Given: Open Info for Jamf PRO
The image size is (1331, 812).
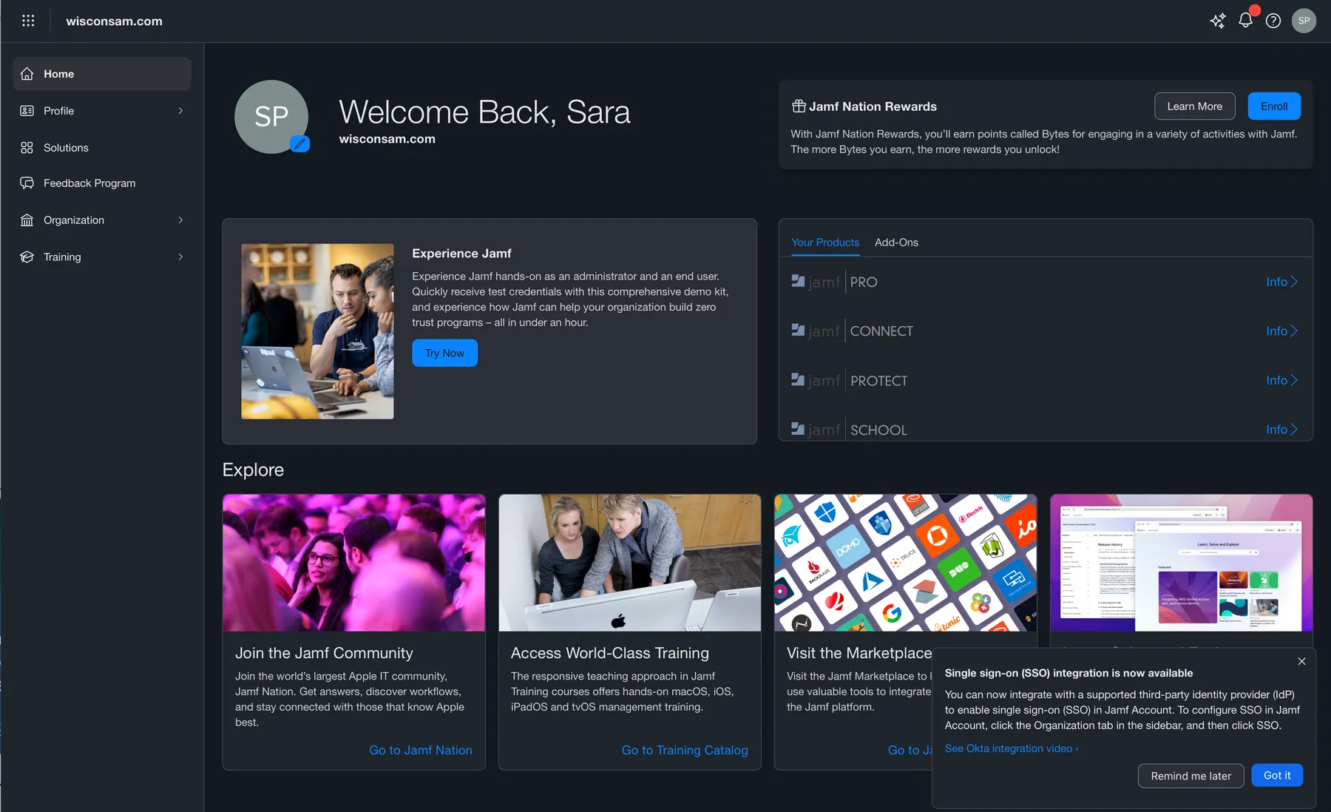Looking at the screenshot, I should tap(1281, 282).
